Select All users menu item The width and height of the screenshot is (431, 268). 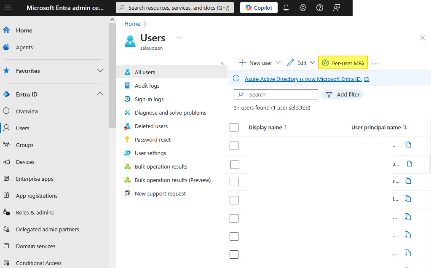click(171, 72)
